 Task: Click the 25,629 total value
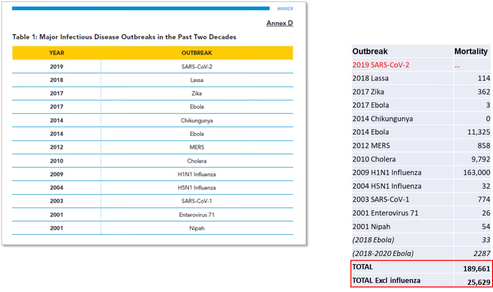coord(479,282)
